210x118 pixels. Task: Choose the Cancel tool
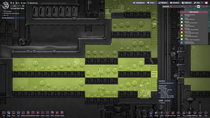click(206, 113)
